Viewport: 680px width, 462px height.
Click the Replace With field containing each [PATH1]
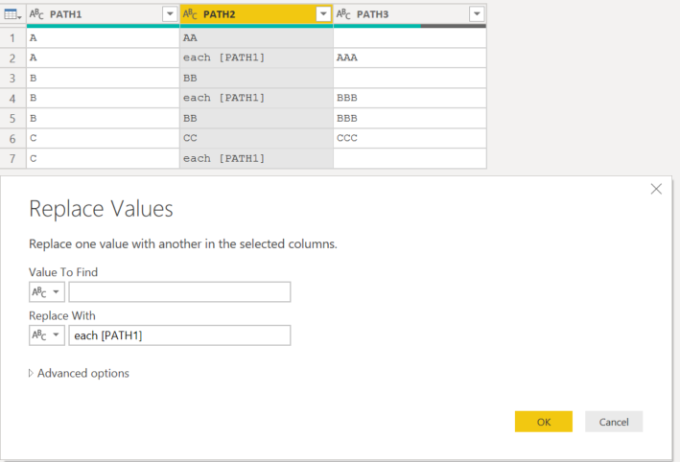[179, 335]
